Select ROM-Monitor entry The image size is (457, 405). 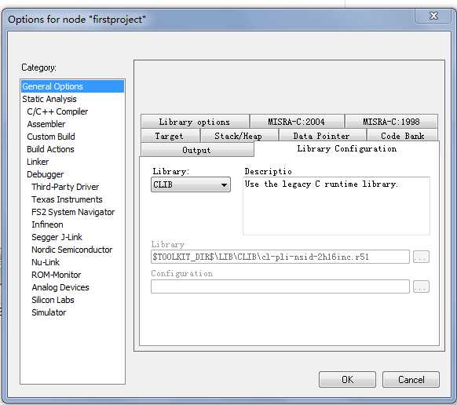pos(57,275)
